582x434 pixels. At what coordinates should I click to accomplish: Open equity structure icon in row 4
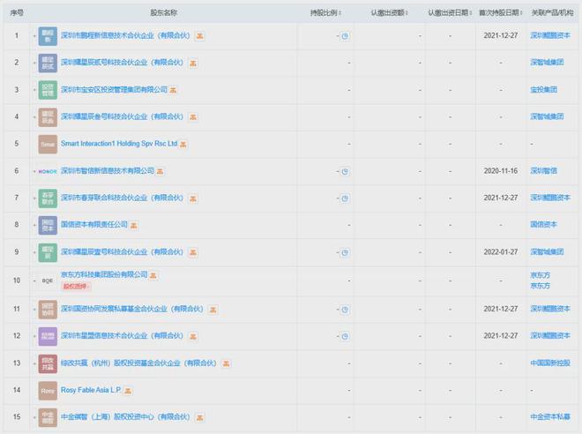[193, 117]
